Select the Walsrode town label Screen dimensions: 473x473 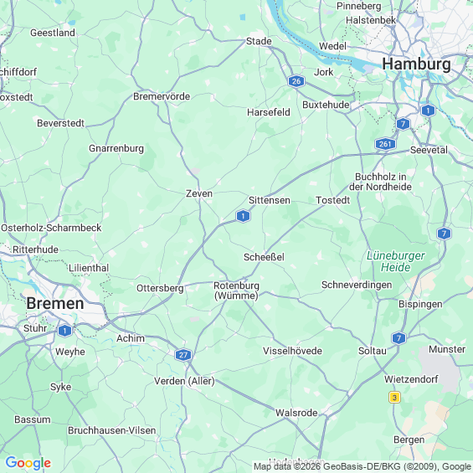[296, 413]
